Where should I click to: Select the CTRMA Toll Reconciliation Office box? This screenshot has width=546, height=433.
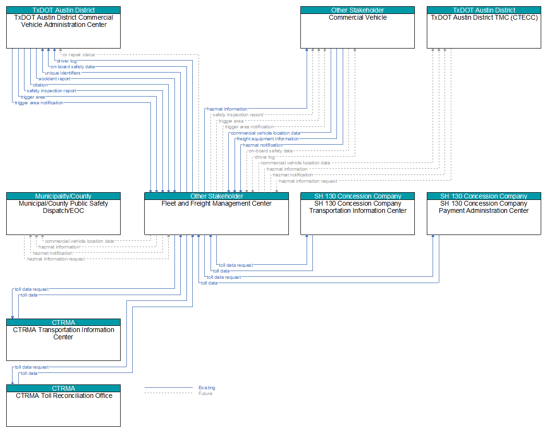point(63,406)
